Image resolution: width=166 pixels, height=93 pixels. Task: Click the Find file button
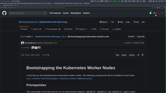tap(131, 37)
